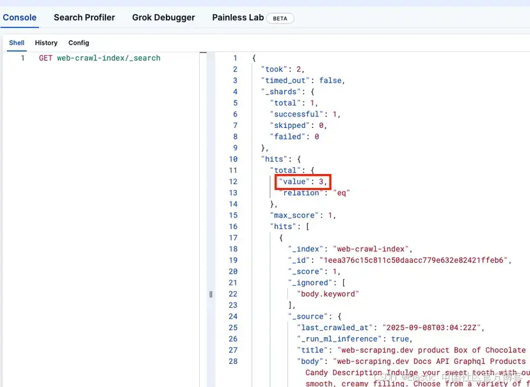Open the History sub-tab
530x387 pixels.
(x=46, y=43)
